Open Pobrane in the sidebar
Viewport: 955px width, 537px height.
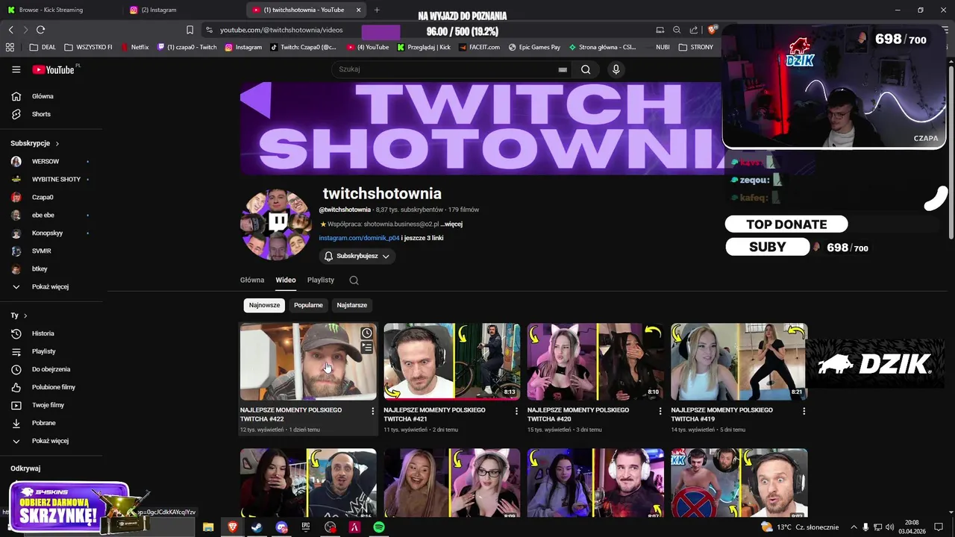(43, 423)
